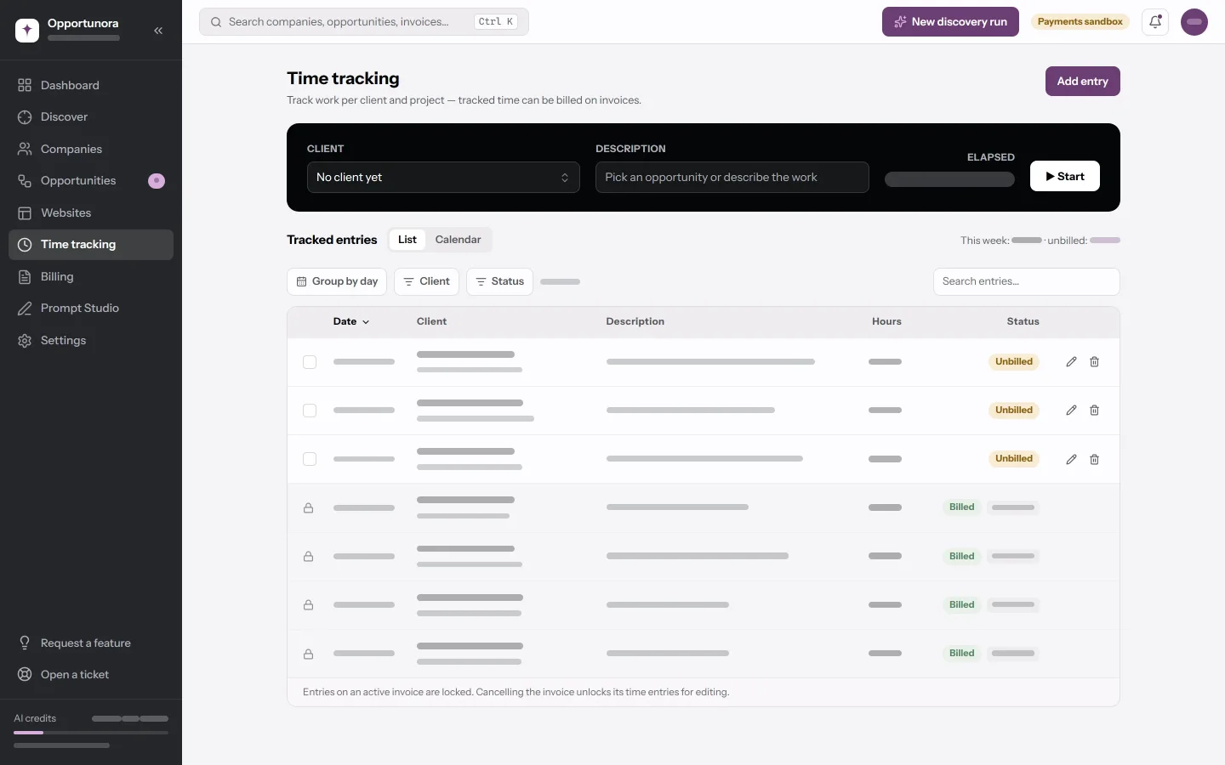The width and height of the screenshot is (1225, 765).
Task: Open the Status filter
Action: click(499, 281)
